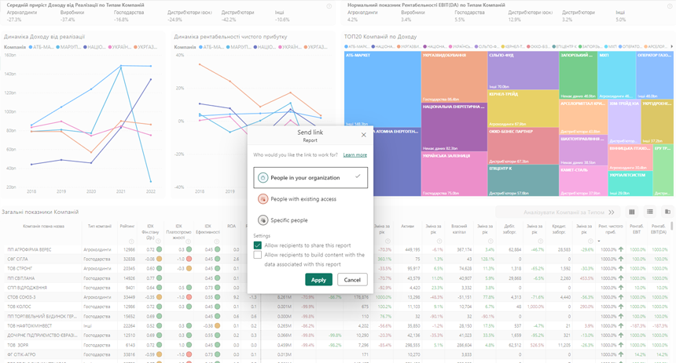Click green fin. state indicator in ТОВ ЗОРЯ row

159,345
